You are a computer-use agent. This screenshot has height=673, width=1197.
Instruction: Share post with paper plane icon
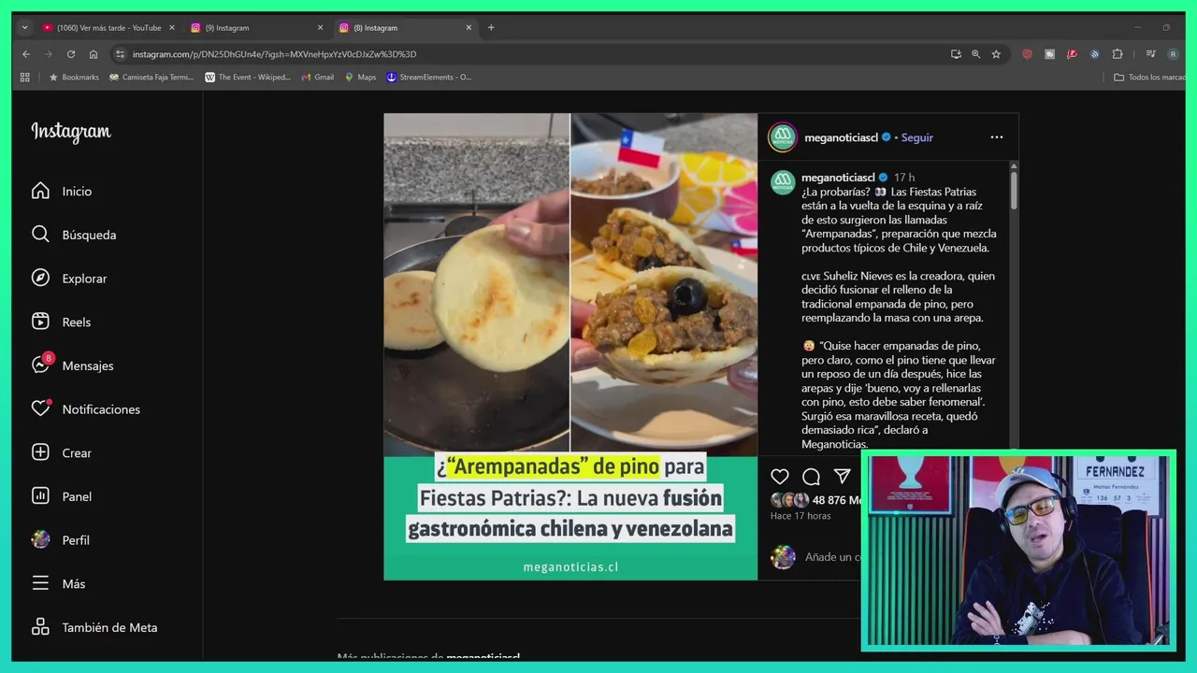[842, 477]
